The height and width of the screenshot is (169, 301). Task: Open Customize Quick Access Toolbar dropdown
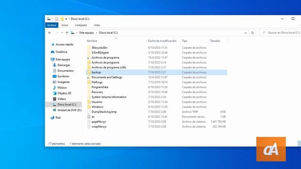66,19
